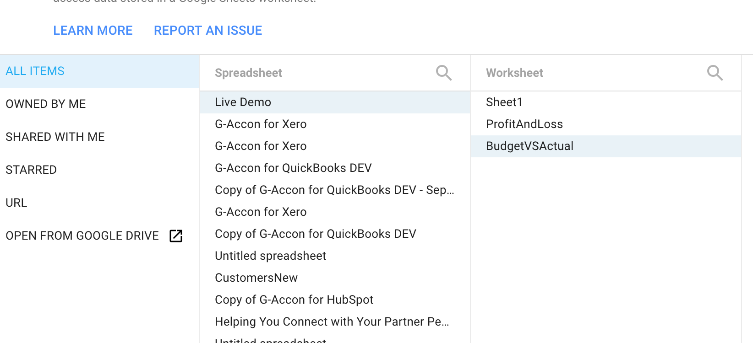Select Helping You Connect with Your Partner spreadsheet
This screenshot has width=753, height=343.
332,322
